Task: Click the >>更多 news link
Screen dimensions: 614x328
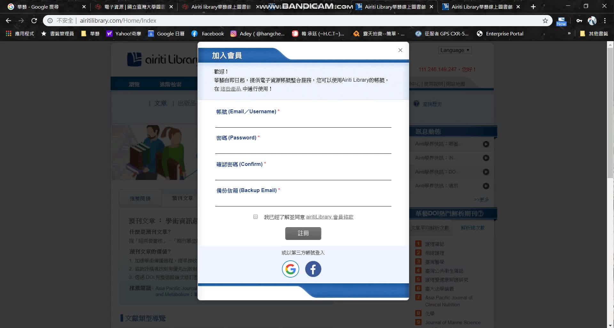Action: tap(481, 199)
